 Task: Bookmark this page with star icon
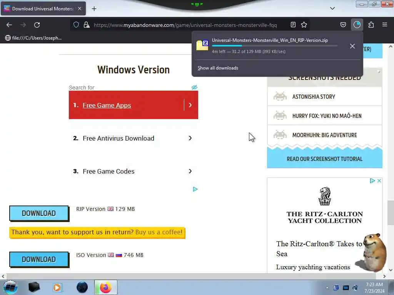point(304,25)
